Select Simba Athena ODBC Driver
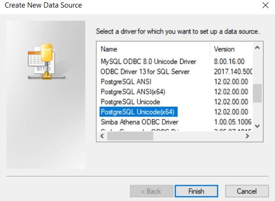Screen dimensions: 275x201 coord(140,122)
